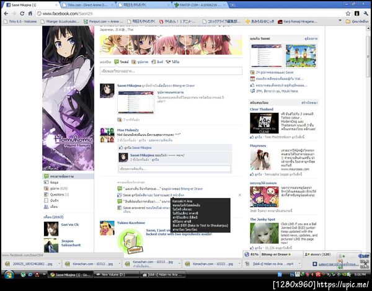
Task: Click the comment box under Saoei's reply
Action: click(175, 169)
